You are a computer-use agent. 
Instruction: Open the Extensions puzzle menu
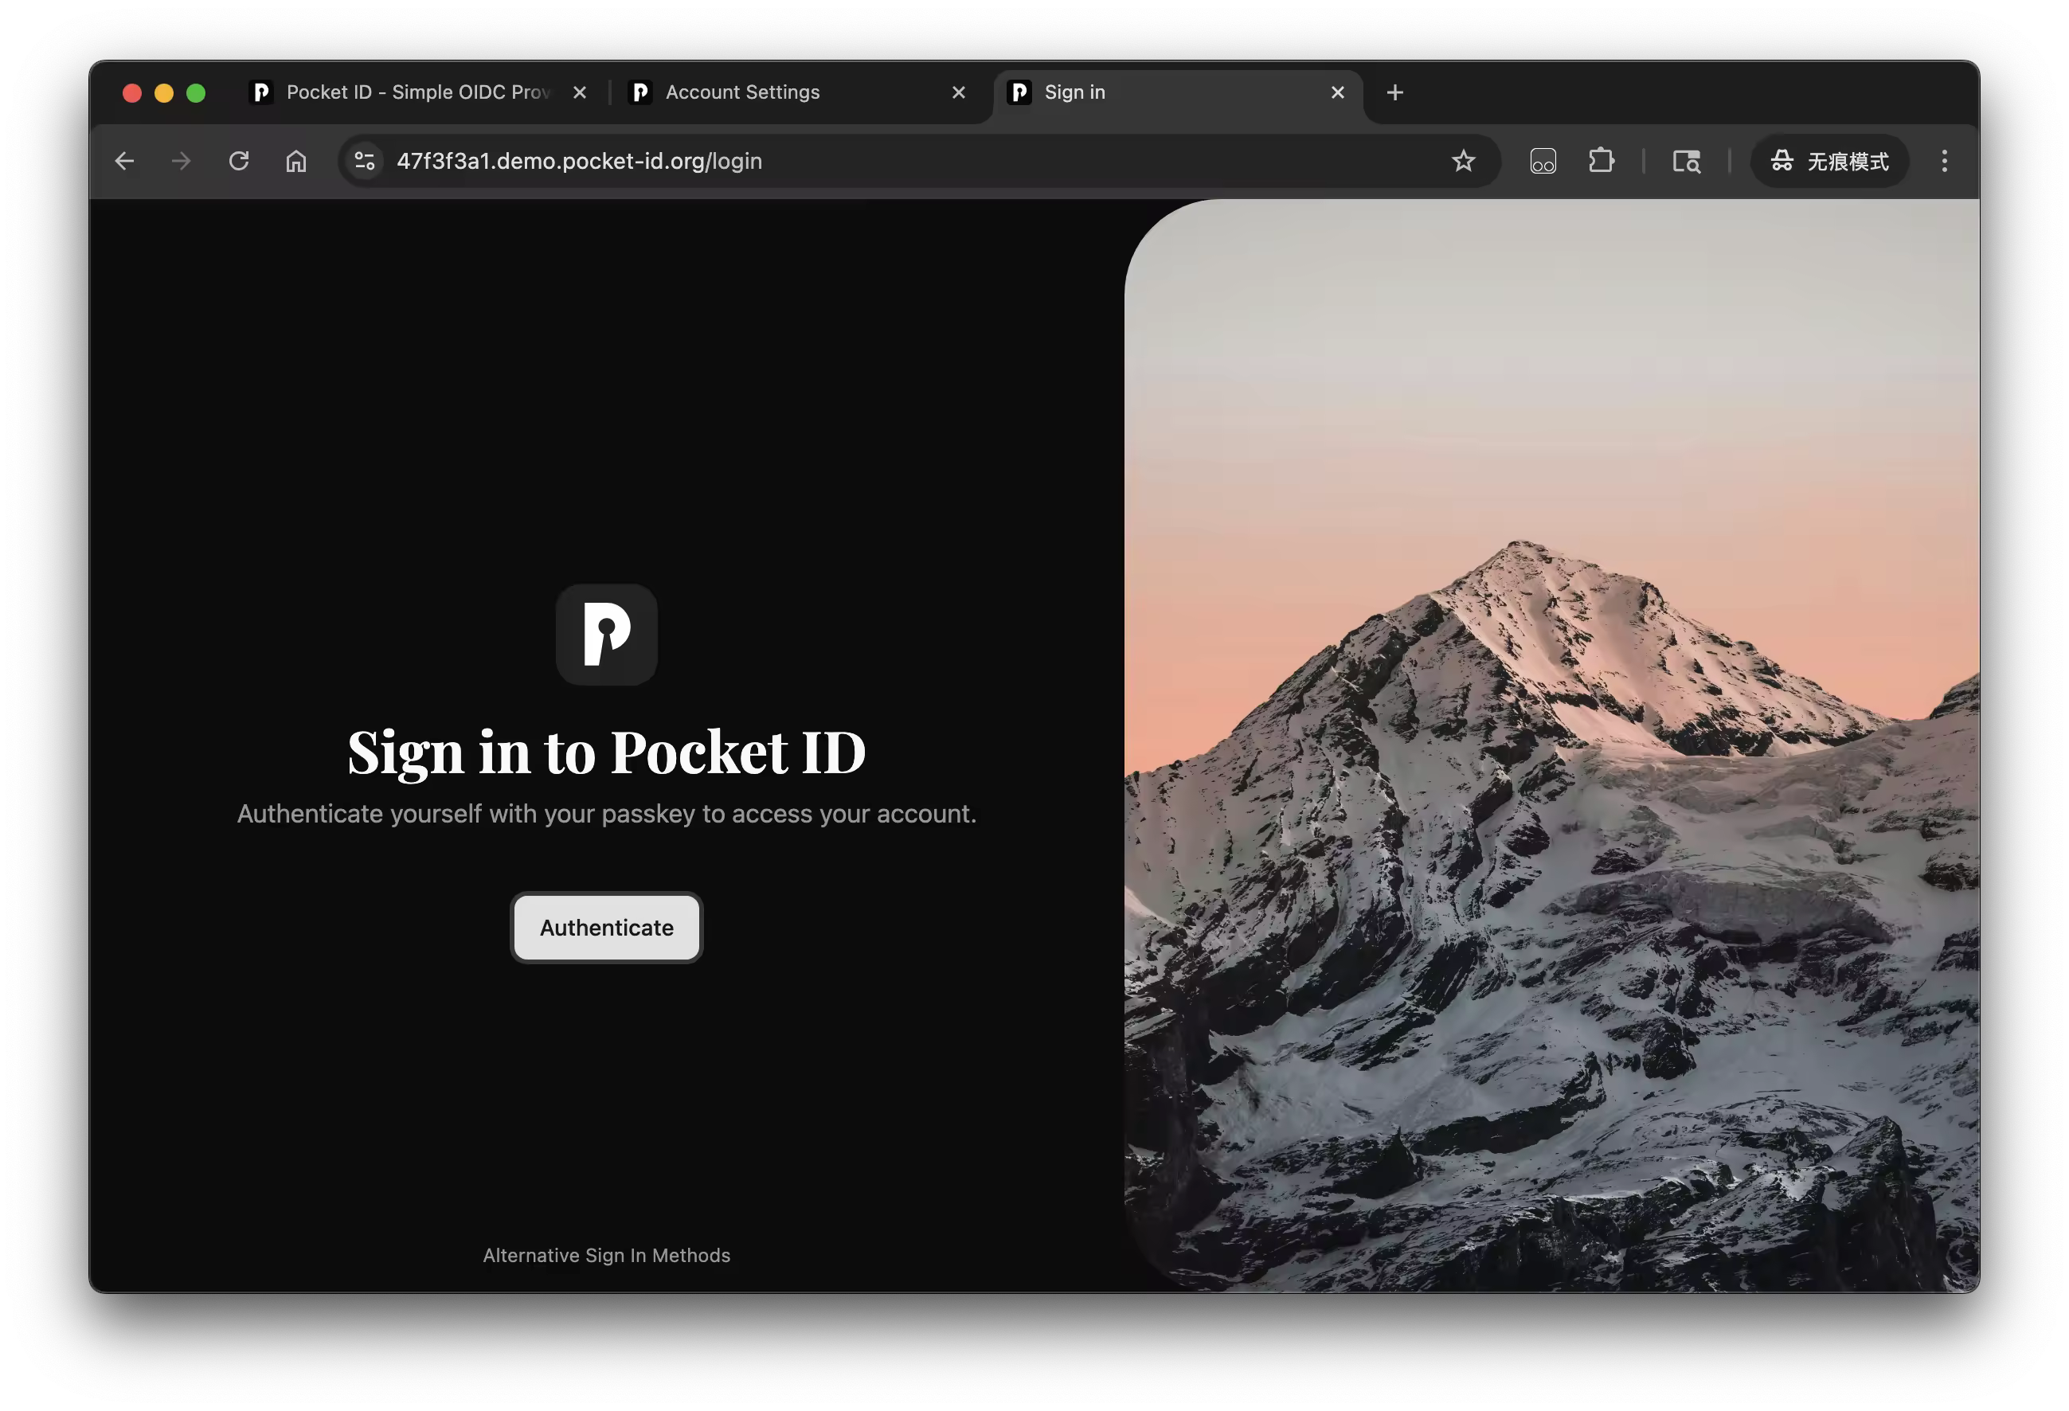click(1602, 161)
